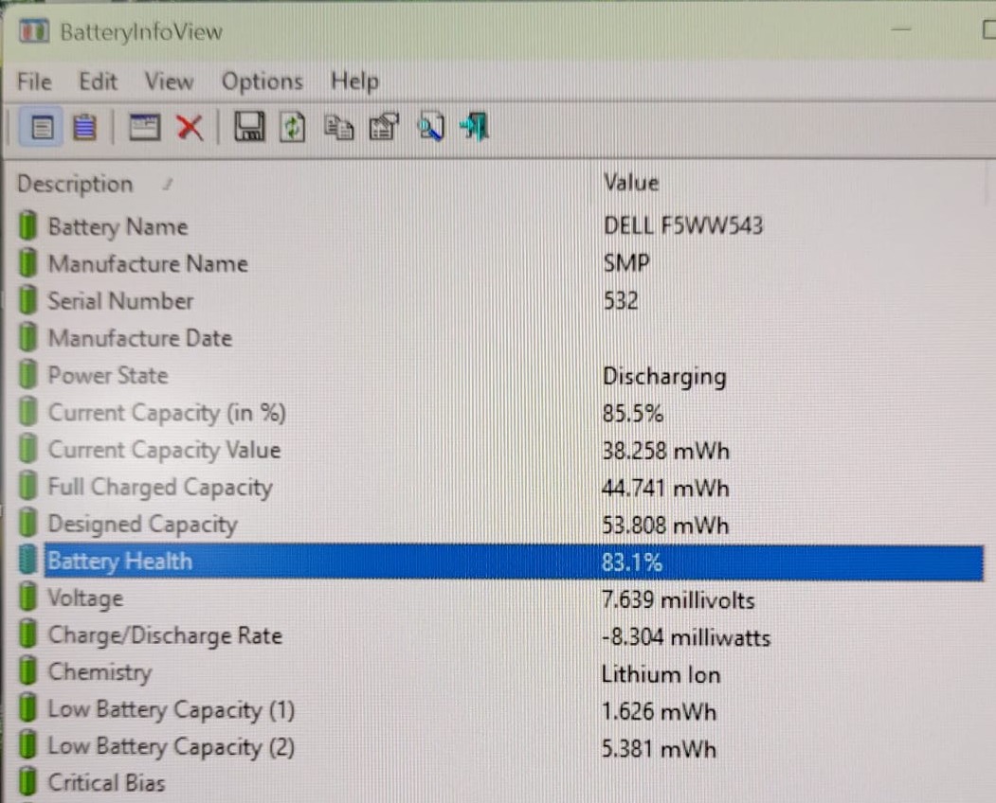Screen dimensions: 996x803
Task: Click the BatteryInfoView title bar app icon
Action: point(34,30)
